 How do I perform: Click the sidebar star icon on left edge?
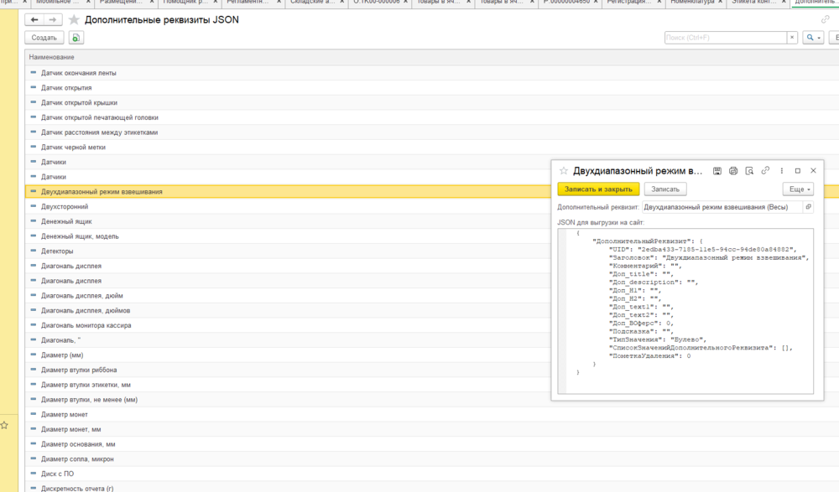pos(4,426)
